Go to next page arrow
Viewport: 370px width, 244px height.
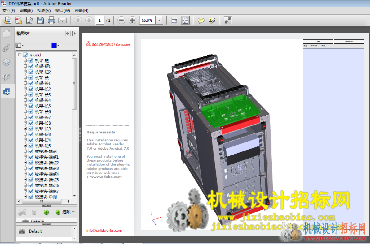pos(89,20)
